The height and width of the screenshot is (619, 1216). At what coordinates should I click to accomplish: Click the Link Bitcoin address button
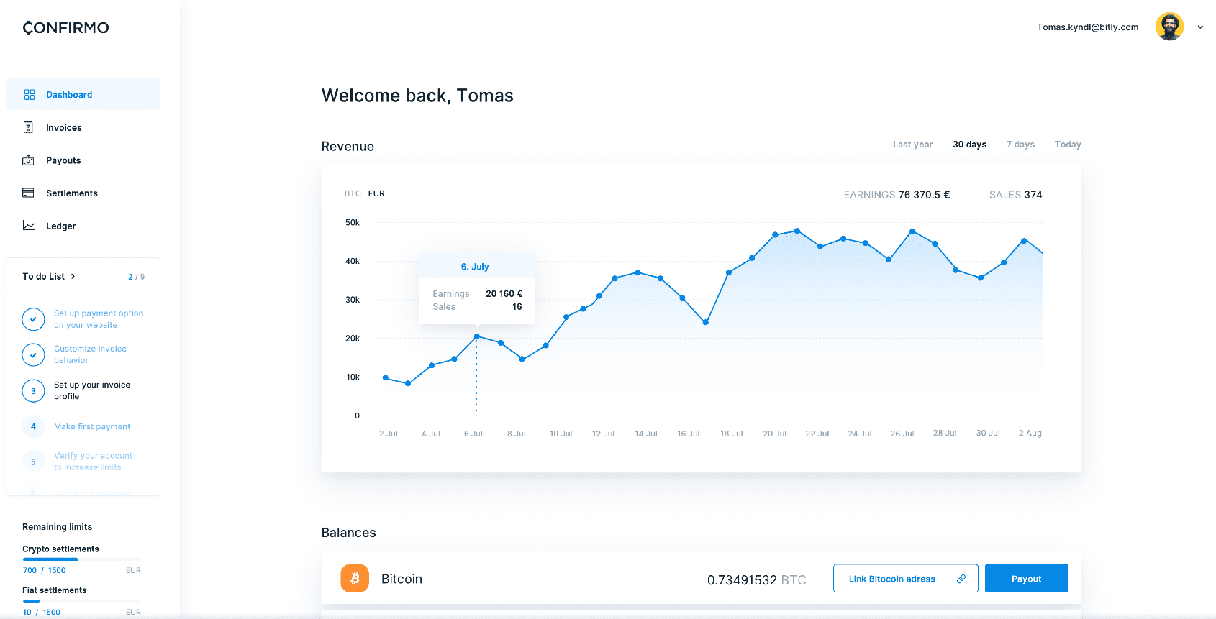(x=905, y=579)
